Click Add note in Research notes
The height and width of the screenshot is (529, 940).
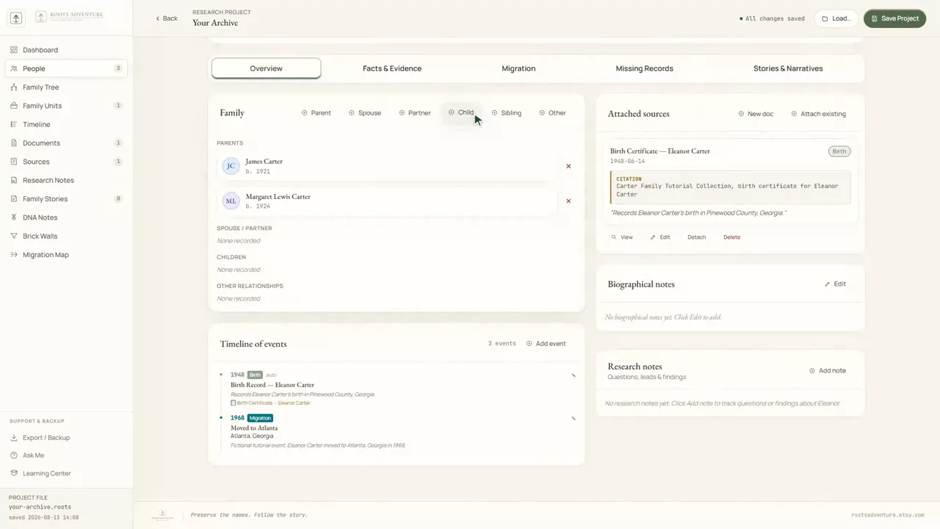tap(828, 371)
